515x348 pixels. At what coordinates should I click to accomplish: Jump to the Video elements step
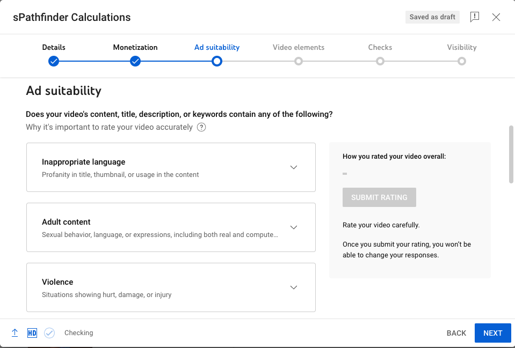[x=299, y=47]
